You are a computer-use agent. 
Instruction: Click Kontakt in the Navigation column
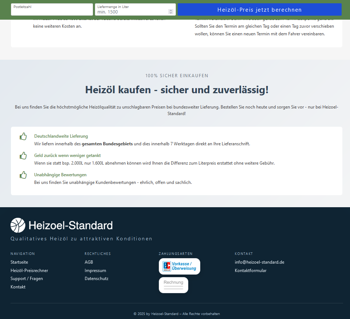pos(18,287)
